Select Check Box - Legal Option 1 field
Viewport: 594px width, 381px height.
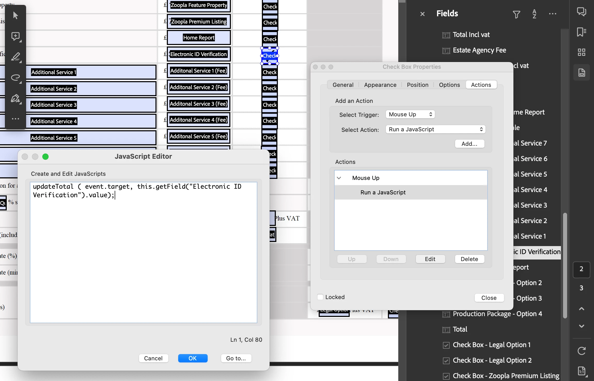[491, 345]
